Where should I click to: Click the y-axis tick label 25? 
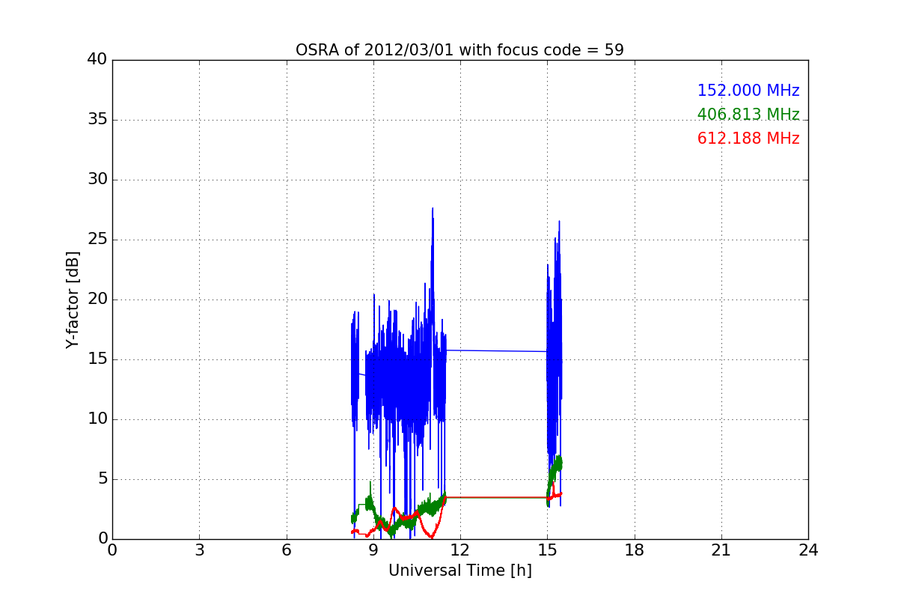[x=97, y=240]
